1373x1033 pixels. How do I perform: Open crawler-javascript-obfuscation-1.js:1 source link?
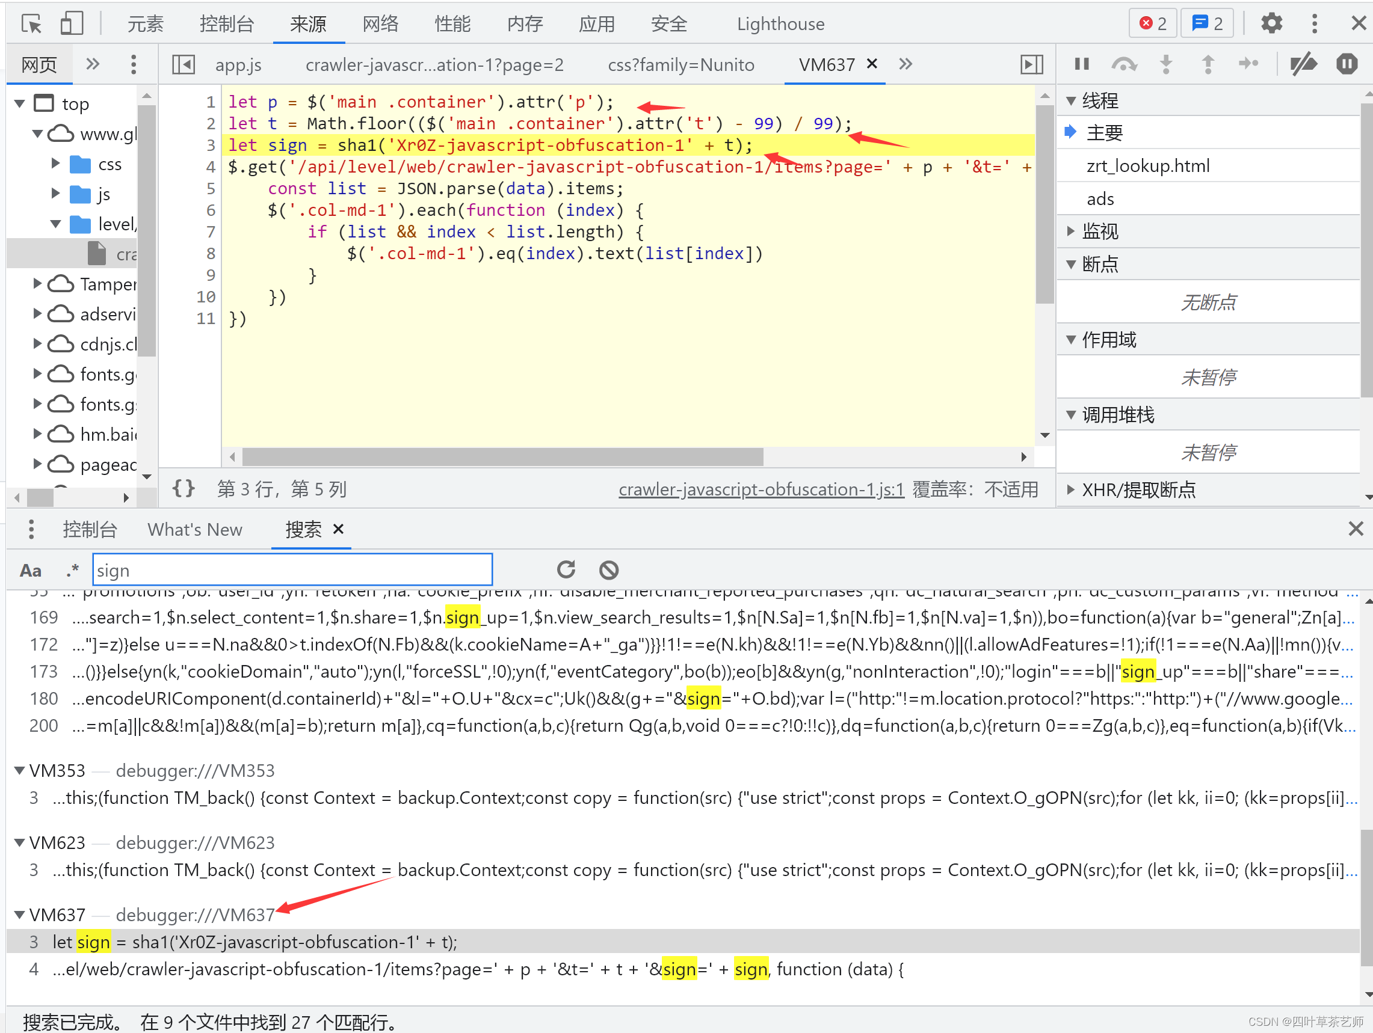(761, 489)
